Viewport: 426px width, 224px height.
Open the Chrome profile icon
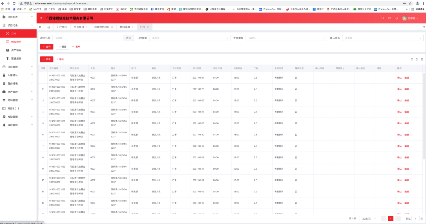pos(417,3)
